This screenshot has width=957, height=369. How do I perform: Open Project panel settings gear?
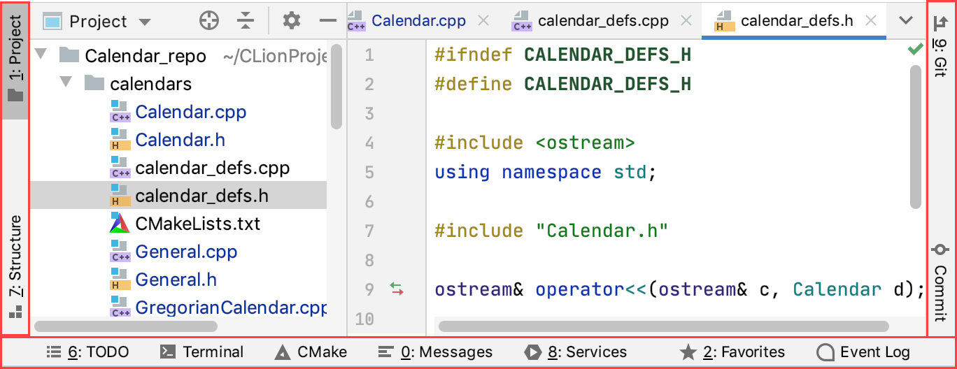coord(291,21)
